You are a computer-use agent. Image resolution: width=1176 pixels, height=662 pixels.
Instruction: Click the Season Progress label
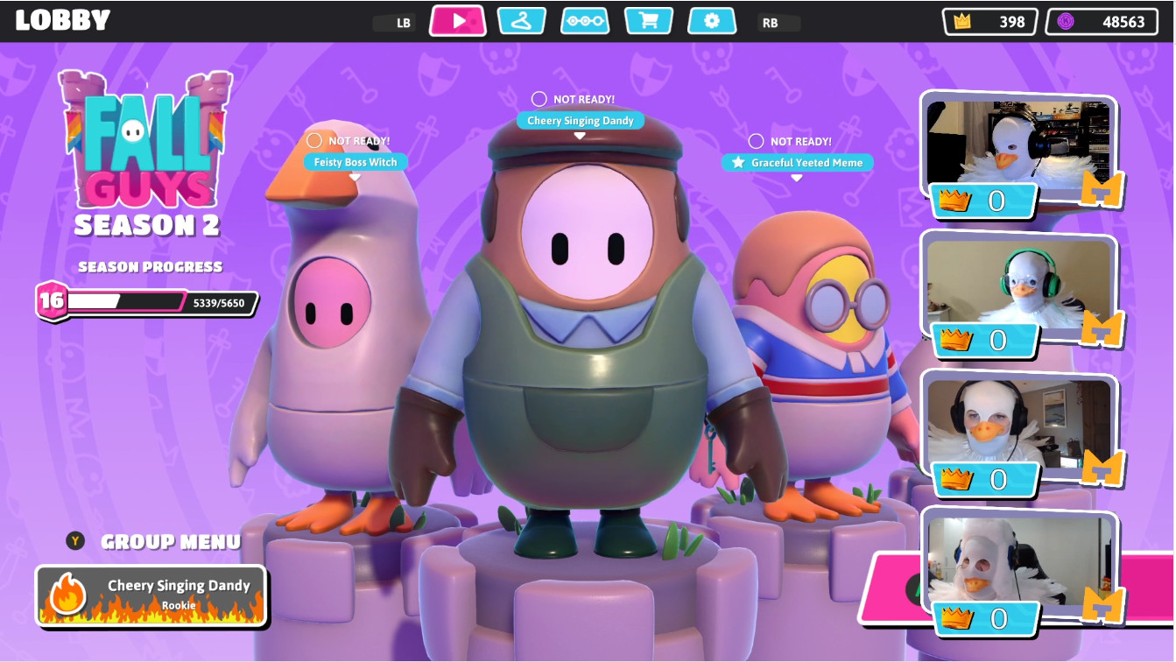151,267
